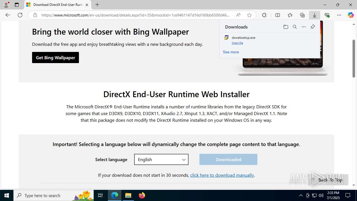The width and height of the screenshot is (357, 201).
Task: Open volume control tray icon
Action: click(321, 195)
